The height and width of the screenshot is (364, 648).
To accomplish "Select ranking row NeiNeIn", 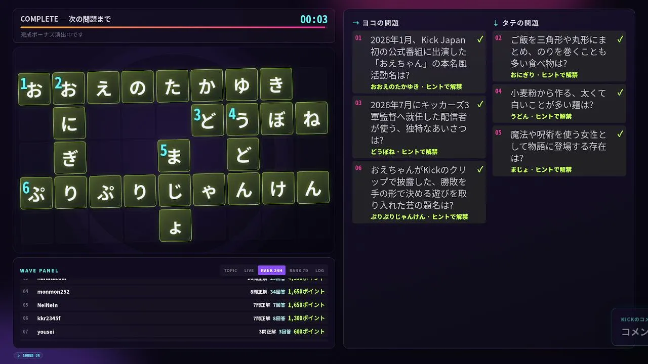I will point(174,305).
